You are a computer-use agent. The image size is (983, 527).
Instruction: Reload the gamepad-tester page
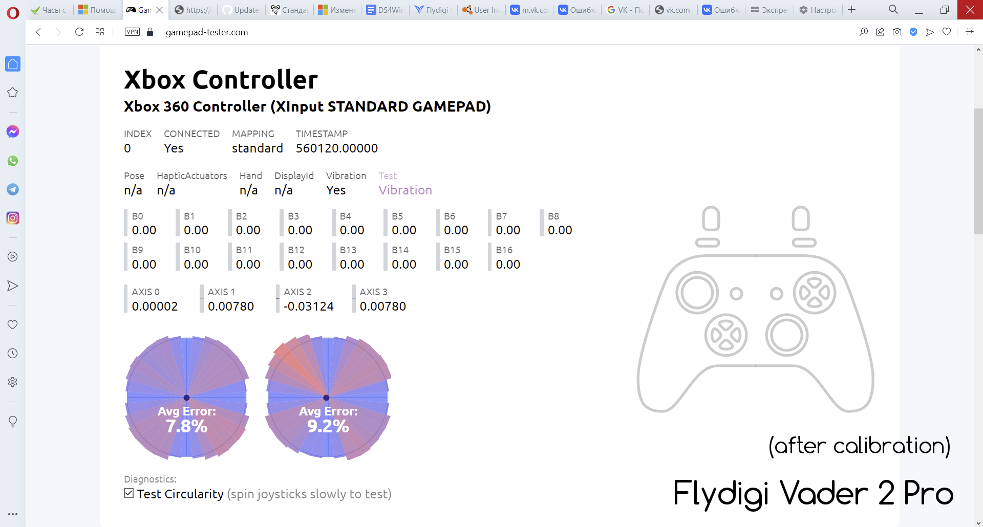[79, 32]
